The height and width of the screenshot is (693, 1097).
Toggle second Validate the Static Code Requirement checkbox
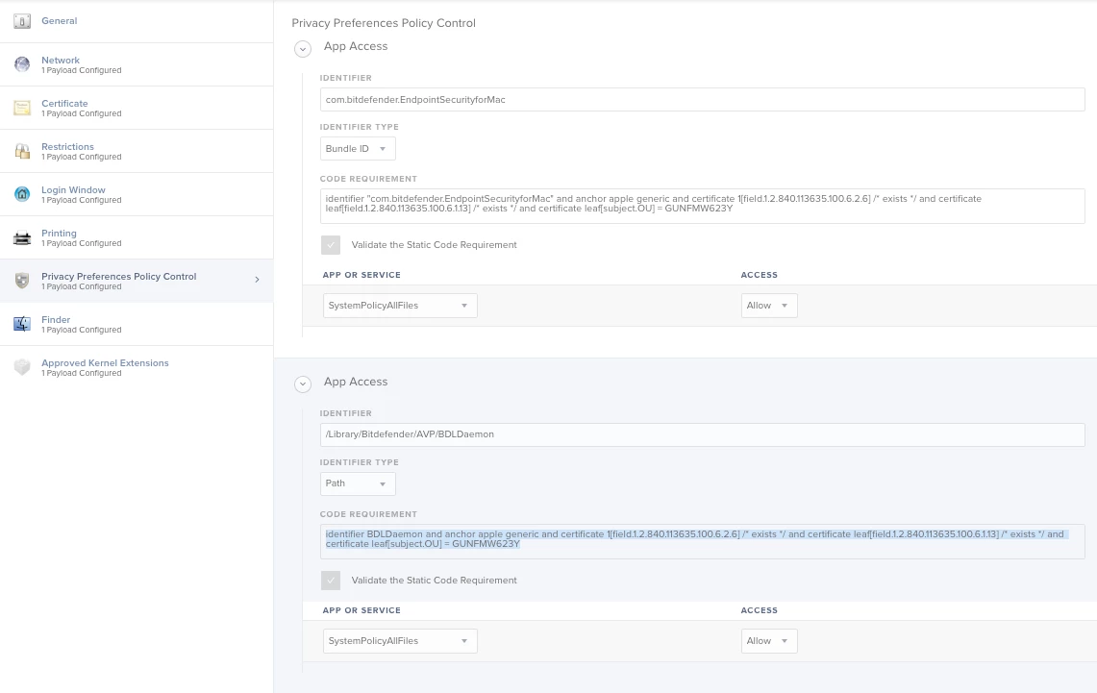pos(331,581)
